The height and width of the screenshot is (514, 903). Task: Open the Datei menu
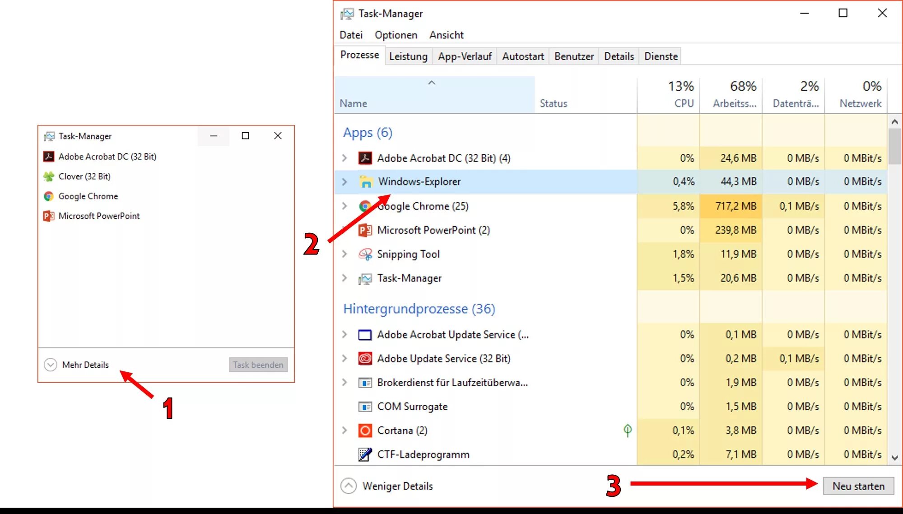pos(351,35)
